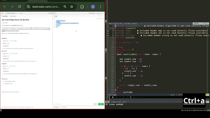Image resolution: width=210 pixels, height=118 pixels.
Task: Open the zoom magnifier in the address bar
Action: coord(65,7)
